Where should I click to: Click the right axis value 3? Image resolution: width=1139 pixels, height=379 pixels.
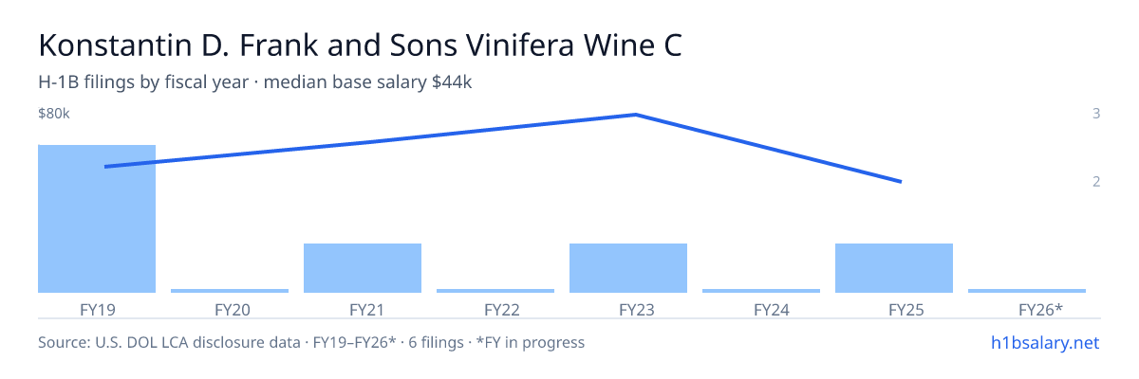[x=1096, y=114]
